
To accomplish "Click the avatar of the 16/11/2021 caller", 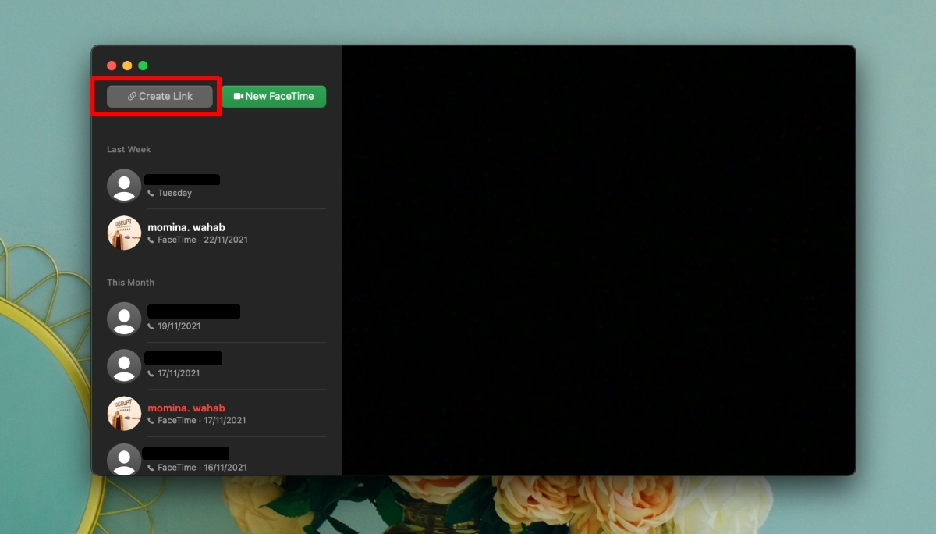I will pos(124,459).
